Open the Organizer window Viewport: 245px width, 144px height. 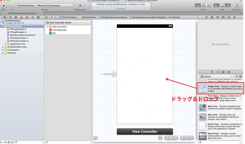pos(237,6)
